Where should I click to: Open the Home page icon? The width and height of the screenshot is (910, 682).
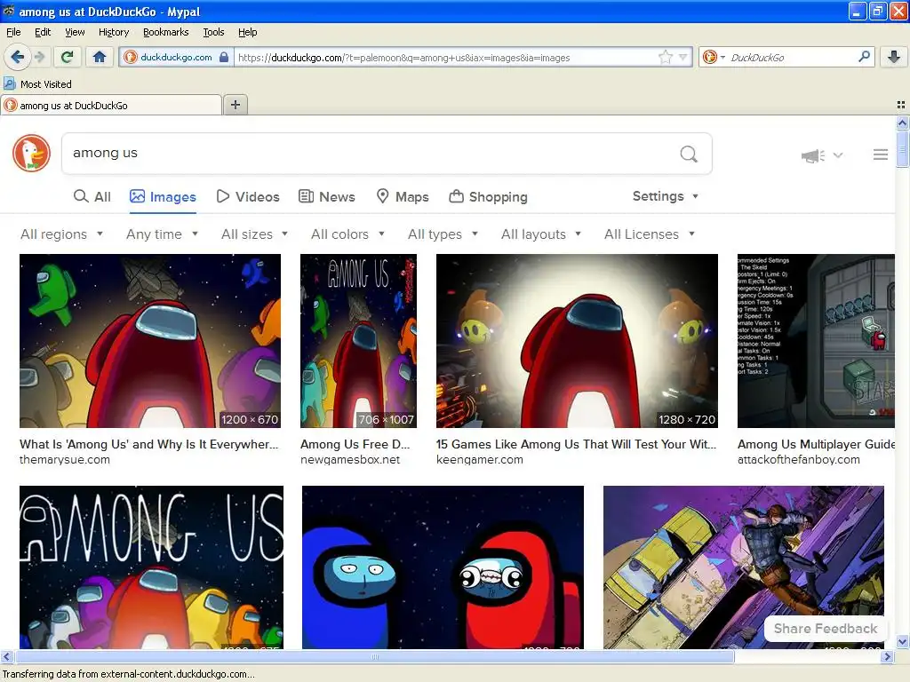100,57
